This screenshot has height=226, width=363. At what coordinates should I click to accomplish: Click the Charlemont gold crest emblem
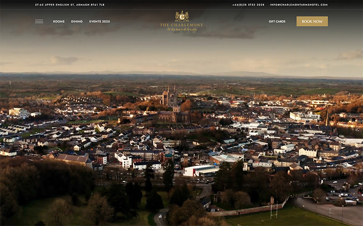pyautogui.click(x=181, y=16)
